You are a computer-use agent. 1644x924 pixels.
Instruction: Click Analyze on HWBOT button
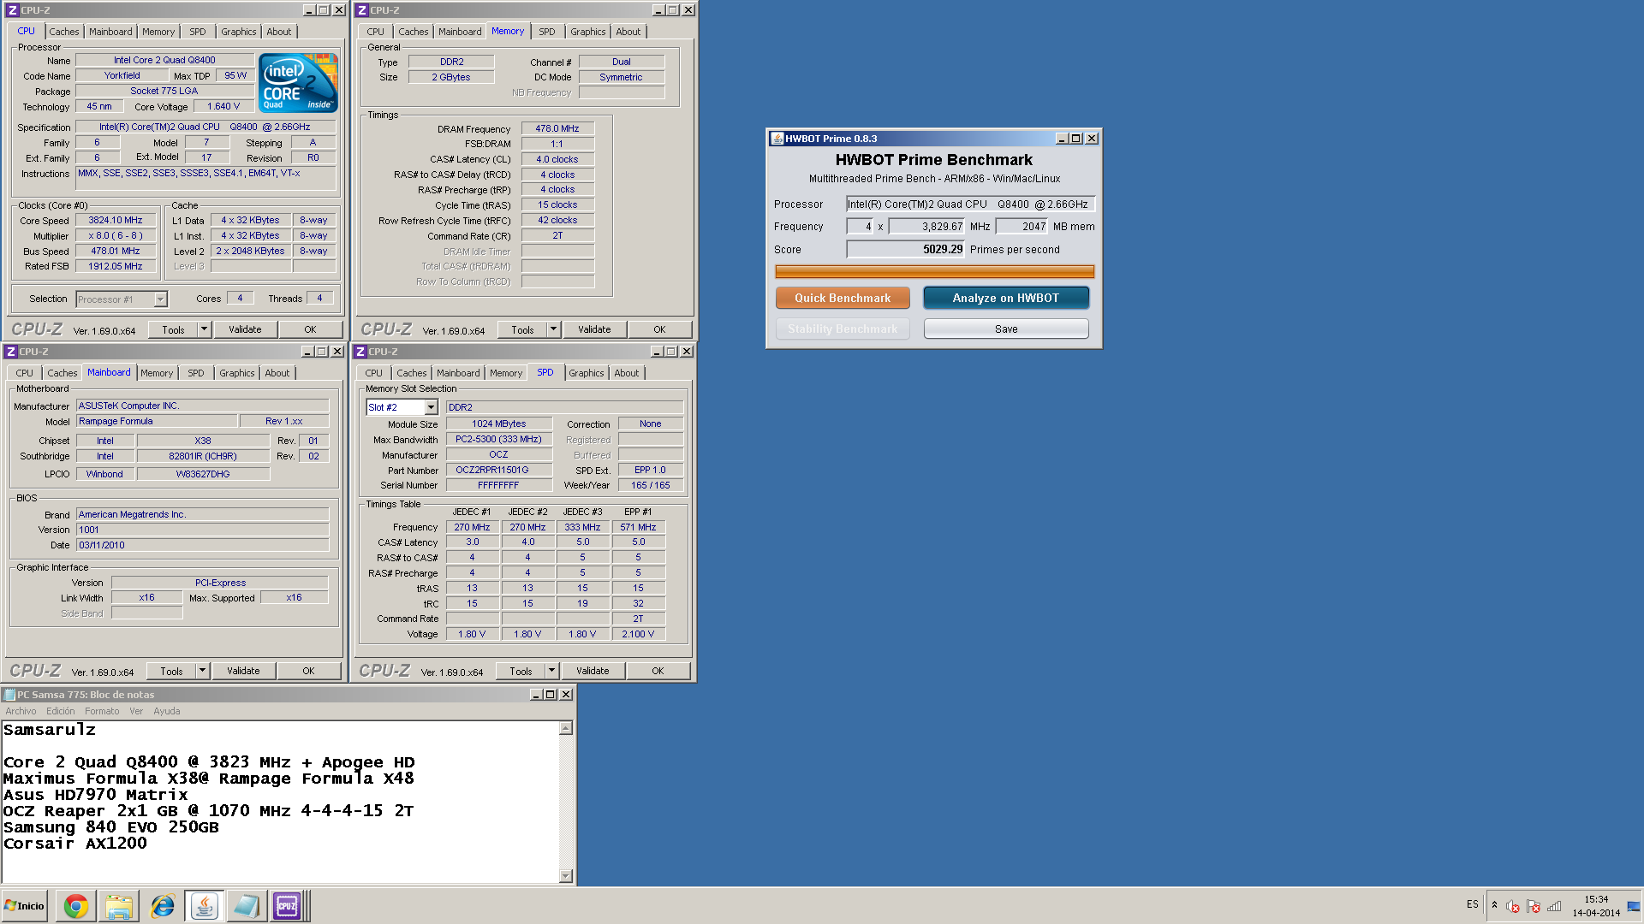(1006, 298)
